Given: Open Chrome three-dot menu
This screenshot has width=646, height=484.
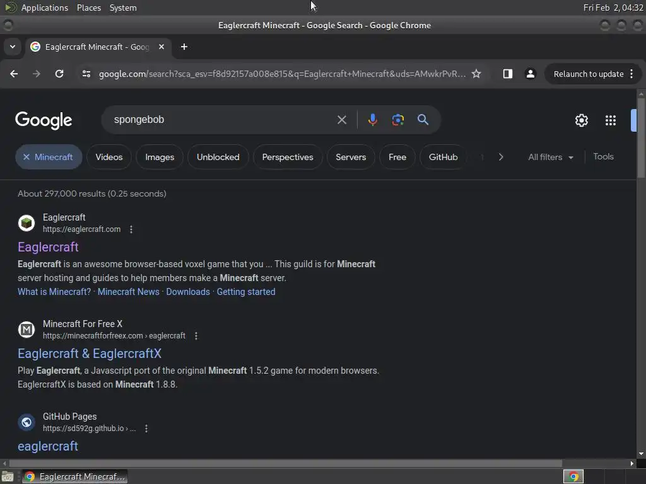Looking at the screenshot, I should pos(631,74).
